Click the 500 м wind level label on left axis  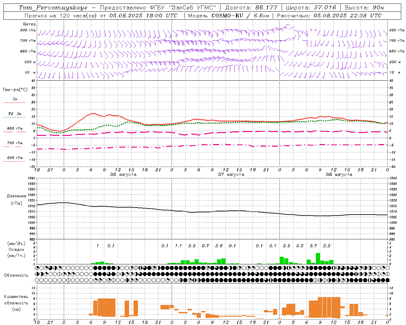pos(30,62)
